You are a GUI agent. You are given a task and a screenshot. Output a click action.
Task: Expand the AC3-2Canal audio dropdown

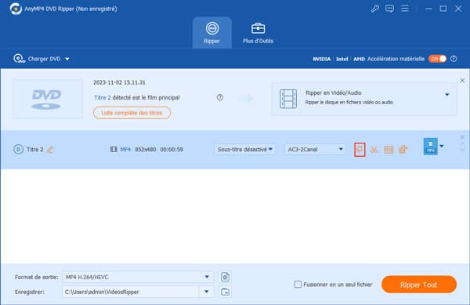tap(315, 149)
